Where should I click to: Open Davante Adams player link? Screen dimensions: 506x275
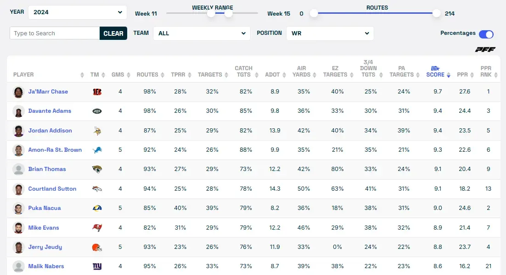pyautogui.click(x=50, y=111)
